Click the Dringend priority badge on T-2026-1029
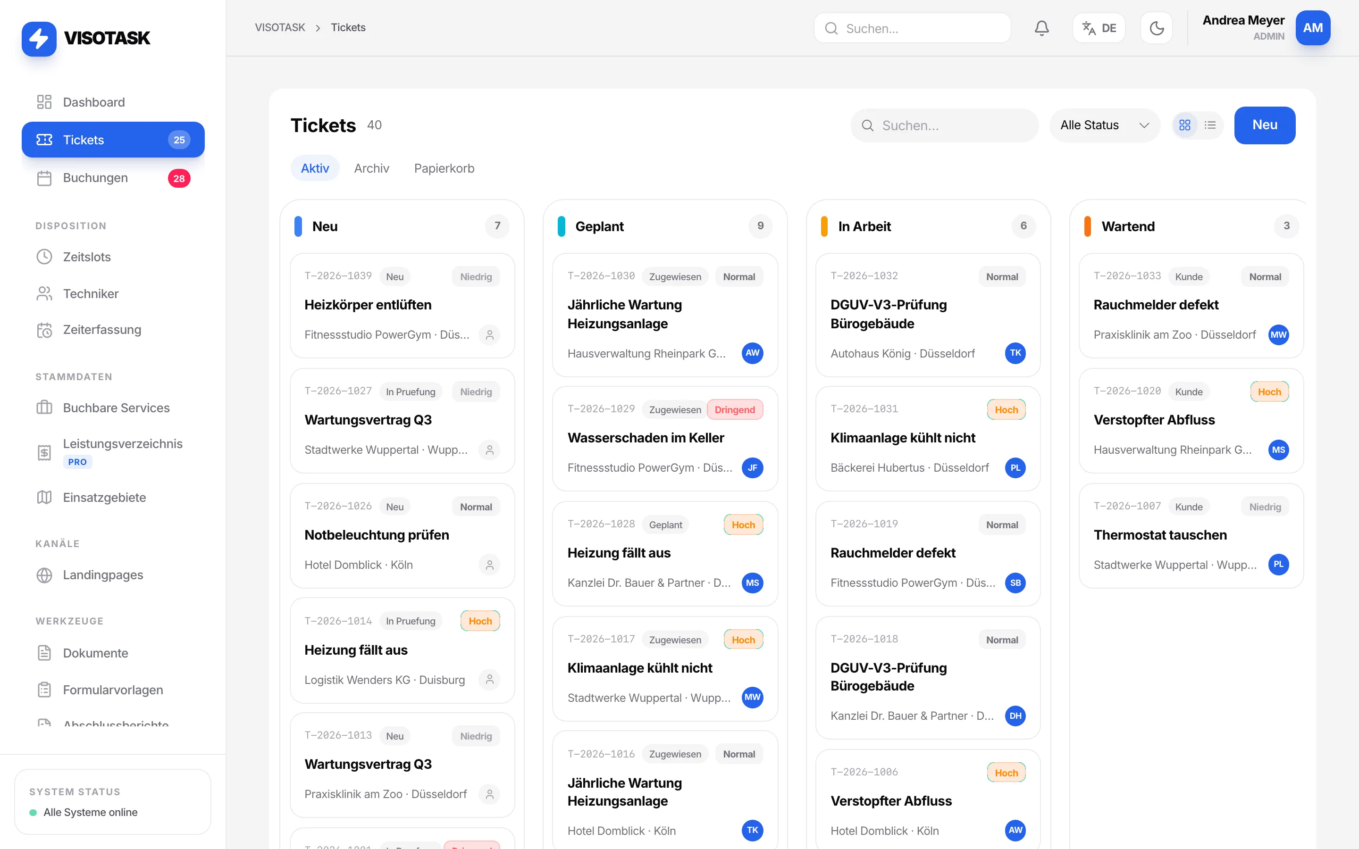The image size is (1359, 849). (x=735, y=410)
